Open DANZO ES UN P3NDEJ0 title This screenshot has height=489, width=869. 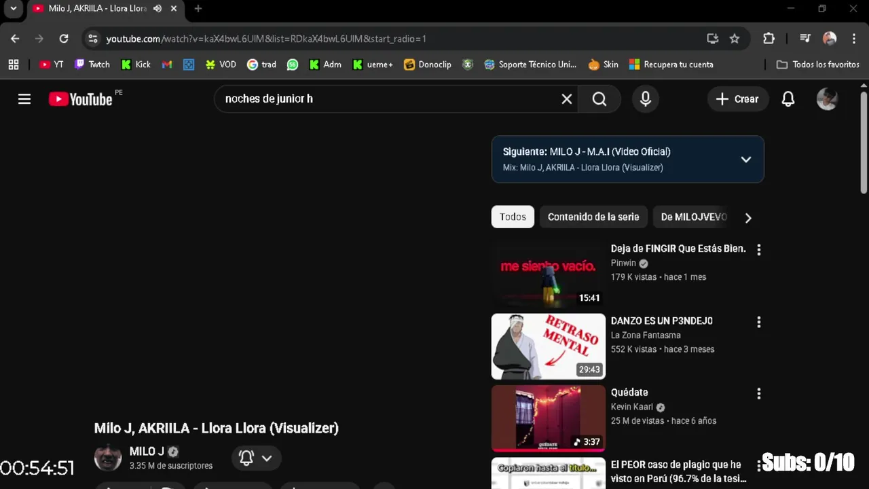click(x=662, y=321)
